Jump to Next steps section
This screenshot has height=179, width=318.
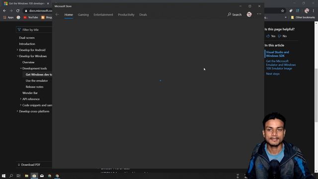(273, 74)
